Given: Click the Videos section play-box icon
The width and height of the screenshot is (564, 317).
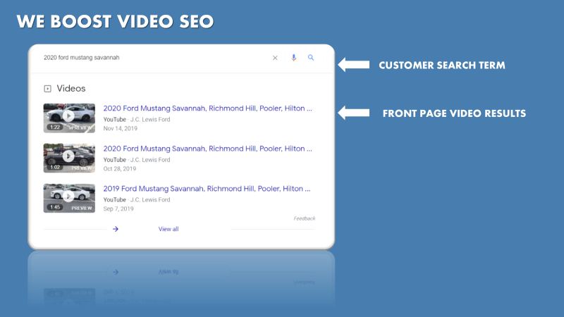Looking at the screenshot, I should pyautogui.click(x=47, y=89).
